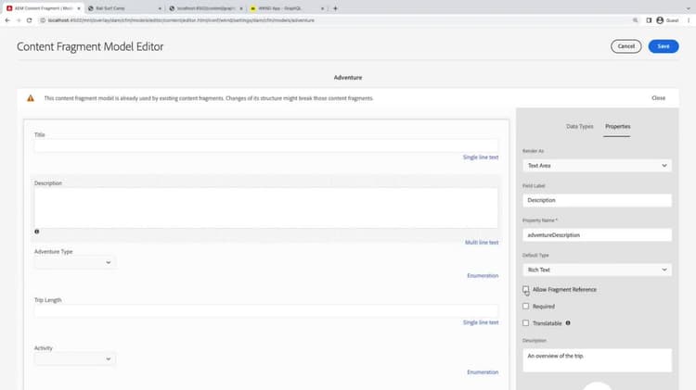Click 'Enumeration' label under Activity
The width and height of the screenshot is (696, 390).
pos(483,372)
